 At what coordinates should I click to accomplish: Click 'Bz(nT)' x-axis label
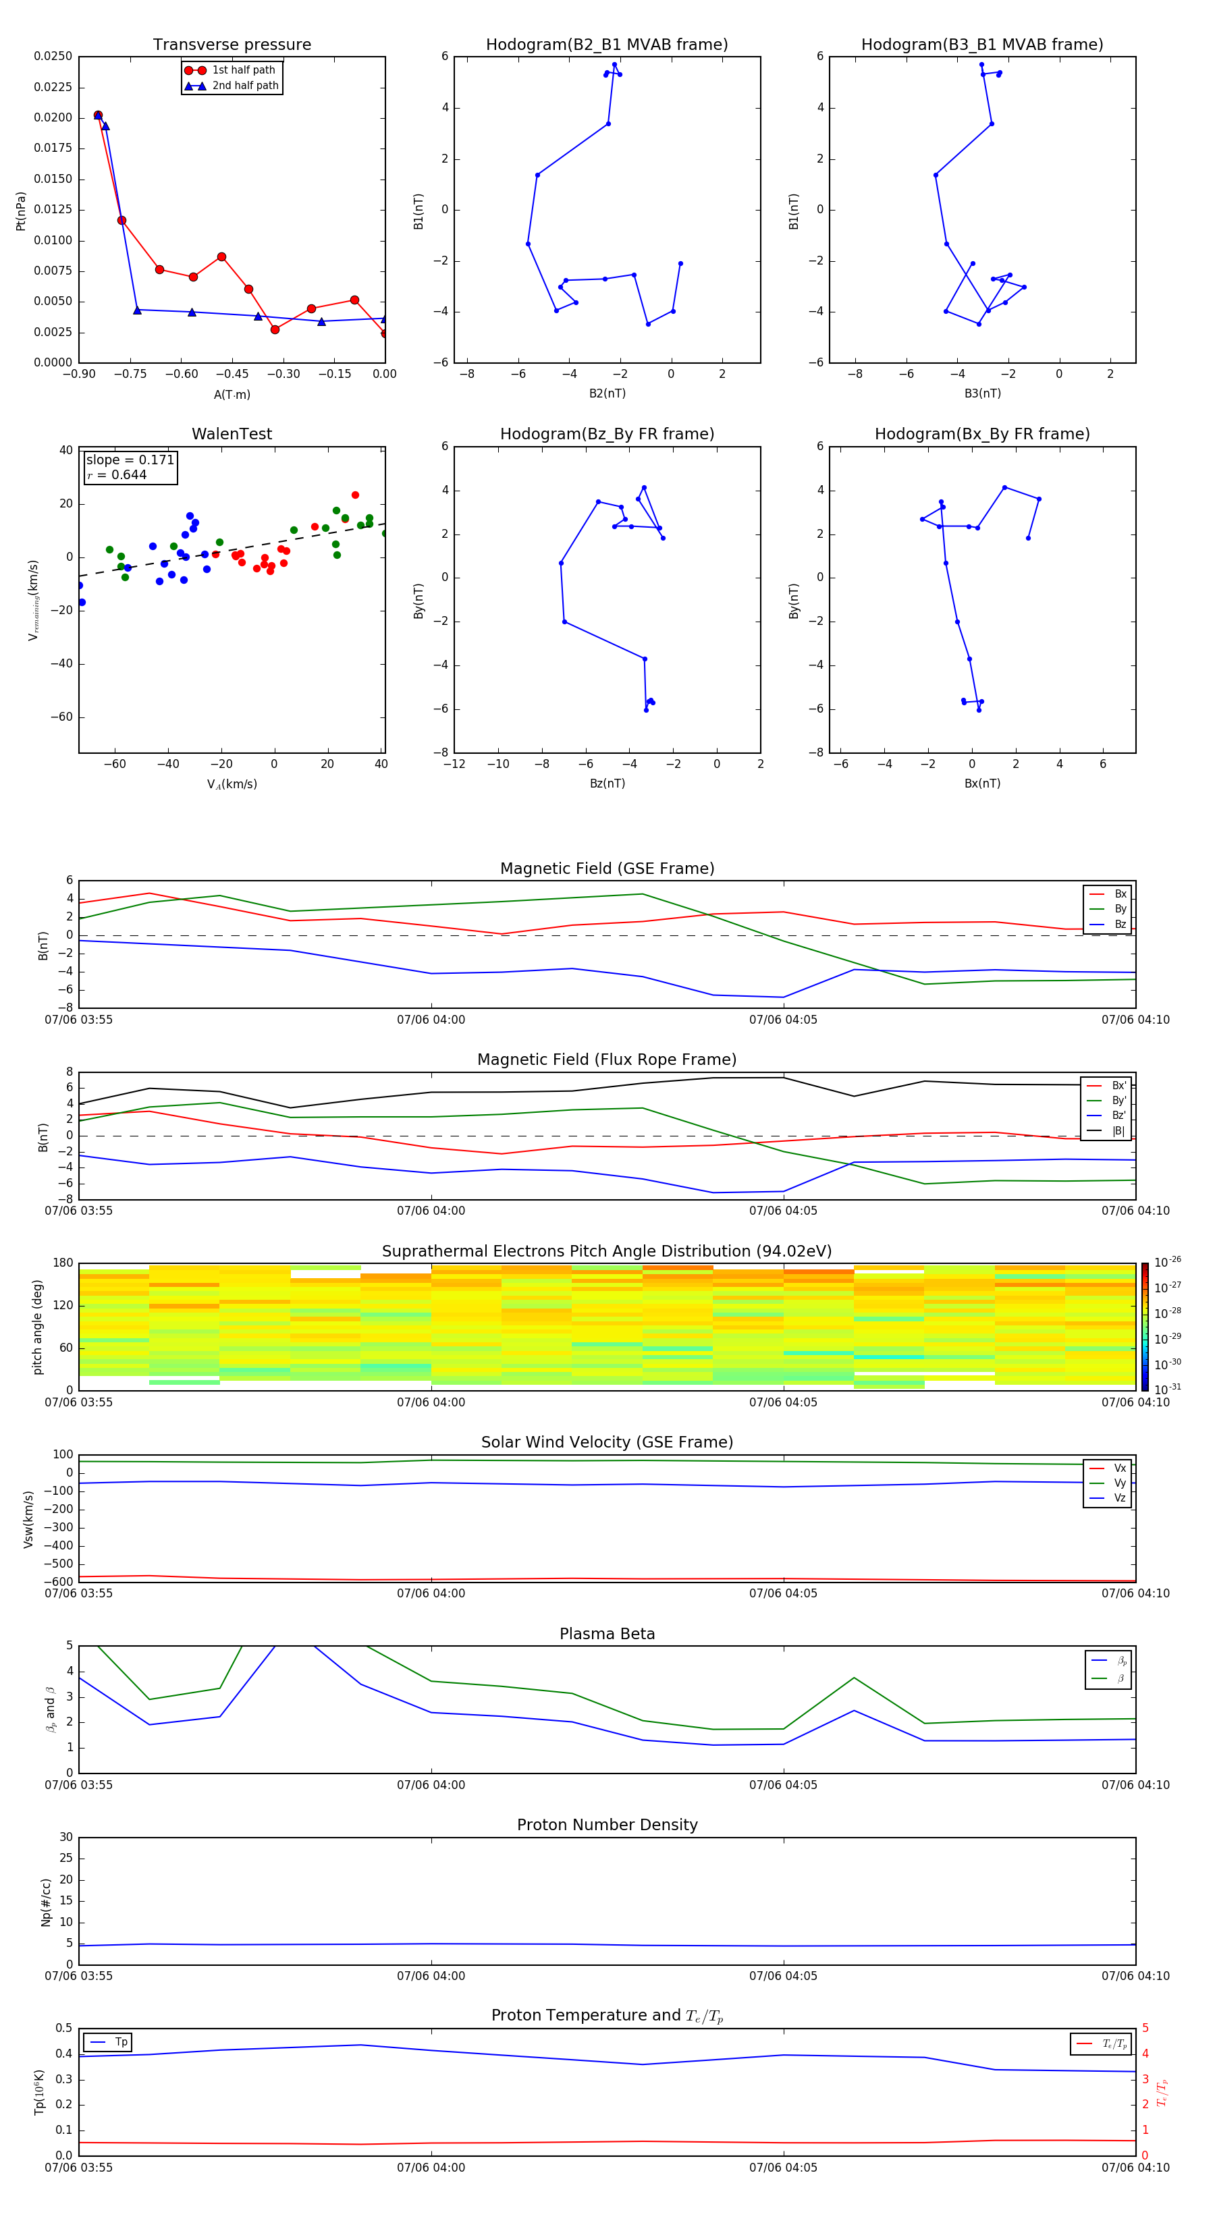click(x=607, y=784)
